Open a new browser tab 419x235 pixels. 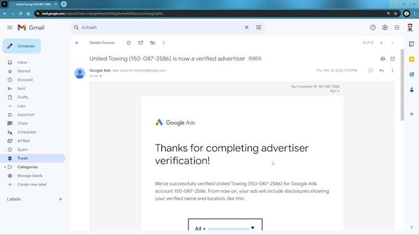point(63,4)
